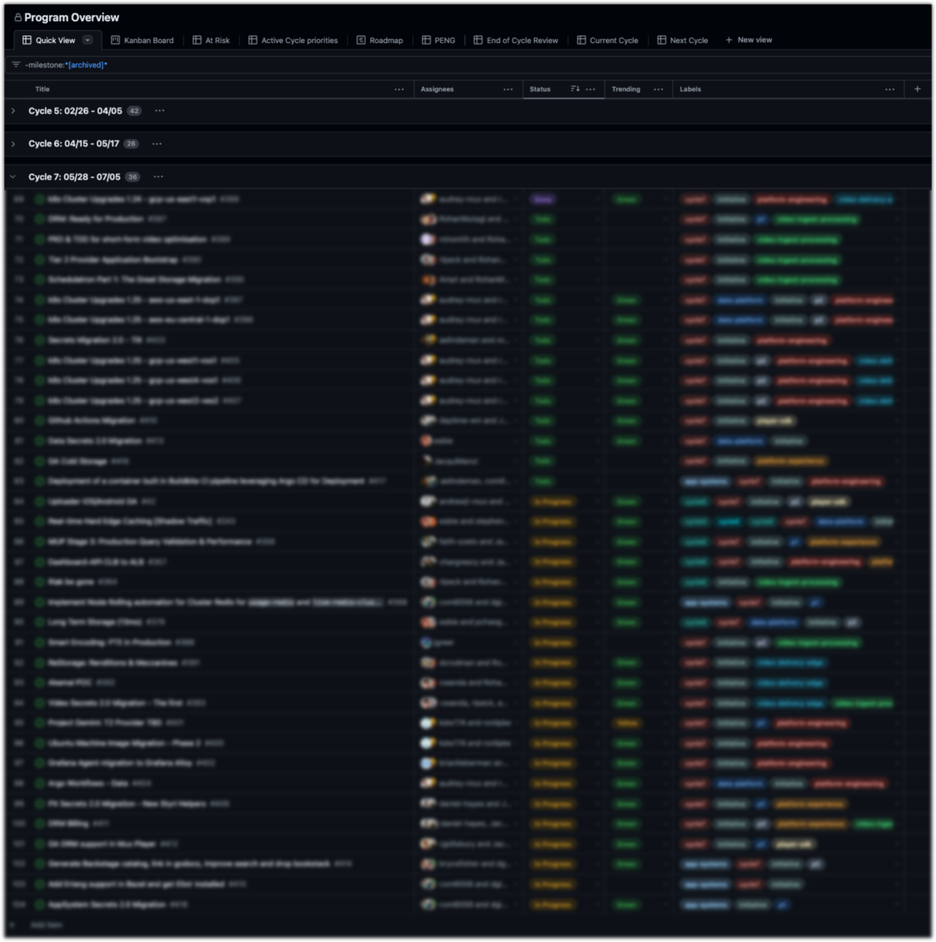Screen dimensions: 936x942
Task: Click the clock icon on the Roadmap tab
Action: [x=360, y=40]
